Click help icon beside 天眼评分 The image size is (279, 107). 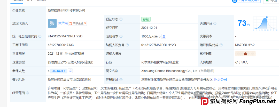pyautogui.click(x=215, y=23)
